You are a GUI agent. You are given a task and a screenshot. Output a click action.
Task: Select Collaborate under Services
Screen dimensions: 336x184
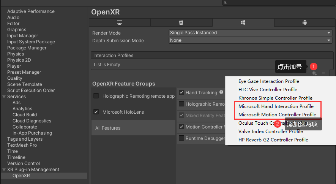tap(25, 127)
